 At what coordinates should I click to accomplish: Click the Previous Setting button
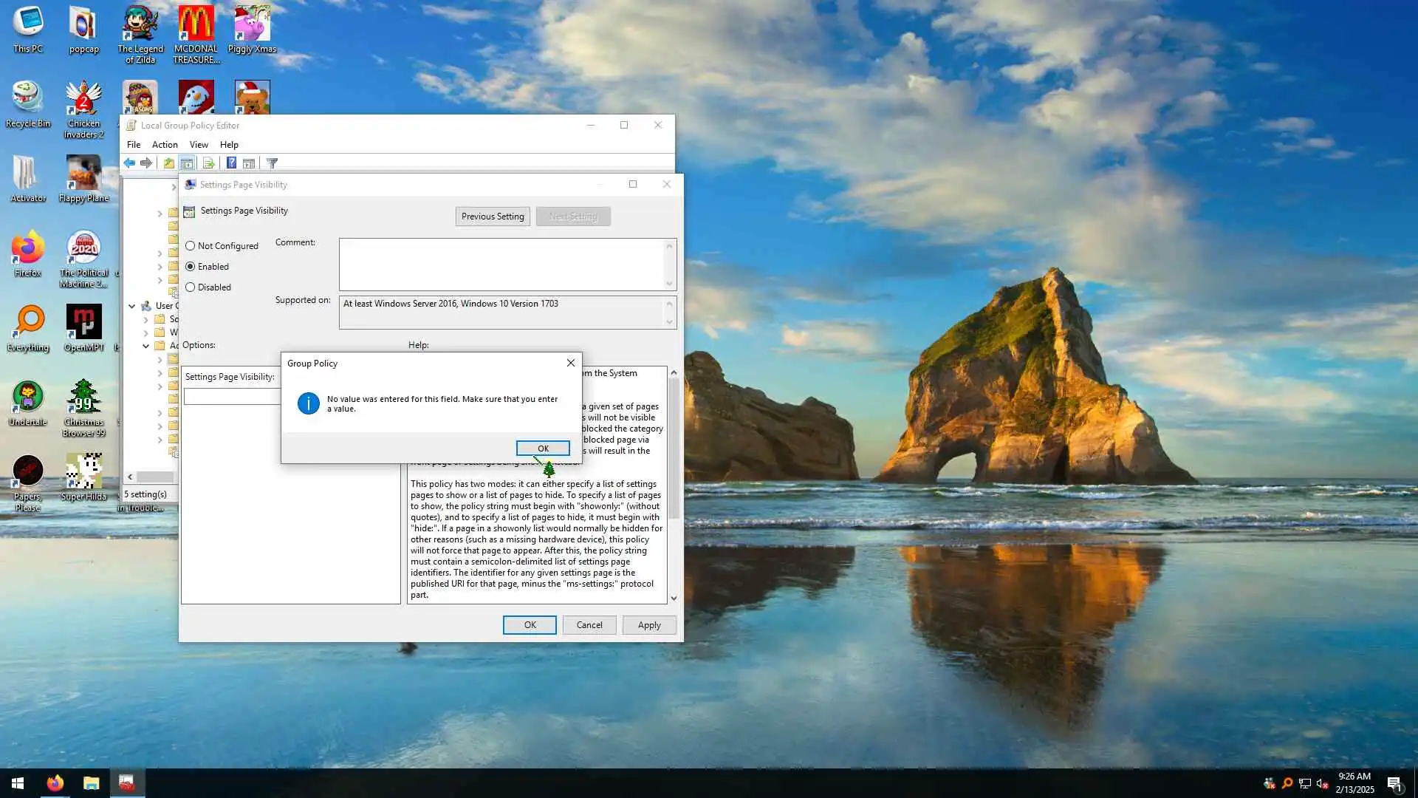click(493, 216)
